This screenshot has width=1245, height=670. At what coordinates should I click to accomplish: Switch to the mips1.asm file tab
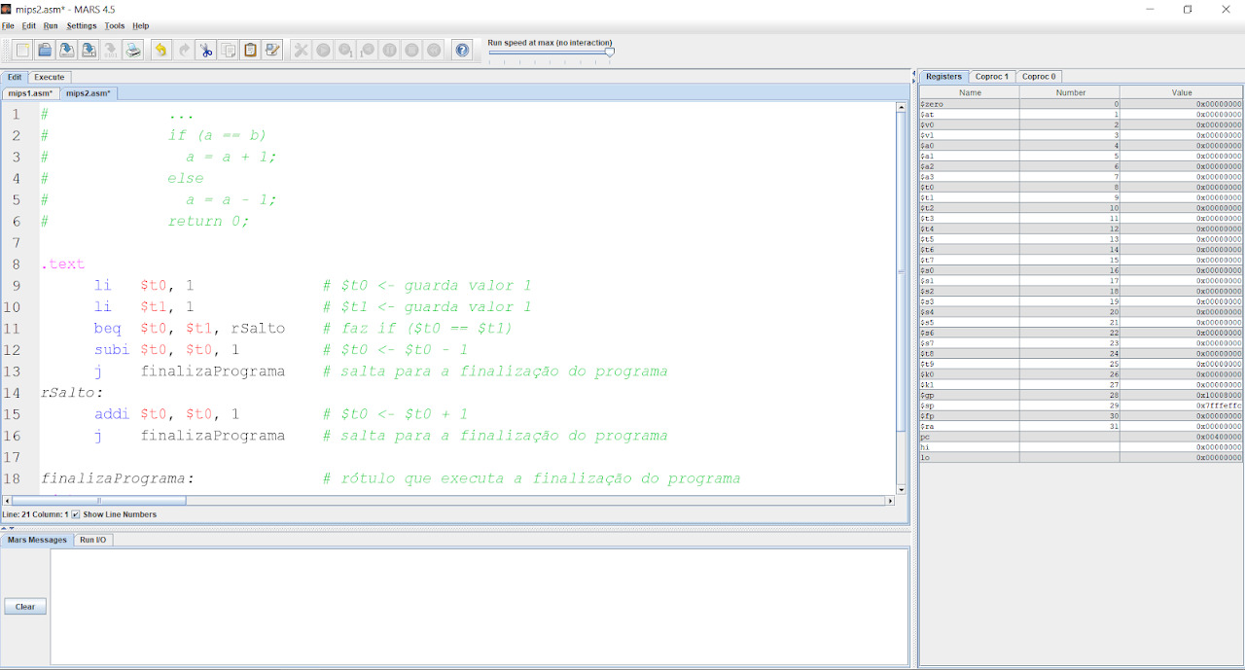(30, 93)
